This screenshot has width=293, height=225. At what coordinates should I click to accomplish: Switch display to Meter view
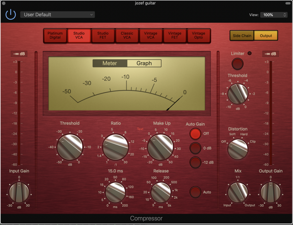pos(110,63)
